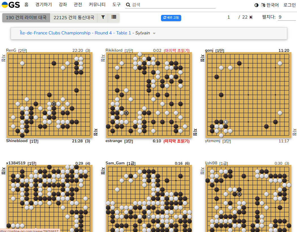Open the 한국어 language selector
The width and height of the screenshot is (297, 232).
[270, 5]
